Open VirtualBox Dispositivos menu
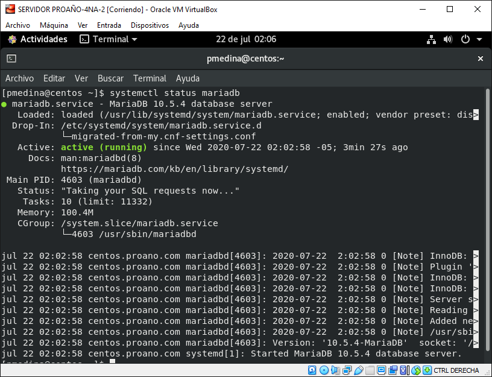The width and height of the screenshot is (492, 377). click(150, 25)
